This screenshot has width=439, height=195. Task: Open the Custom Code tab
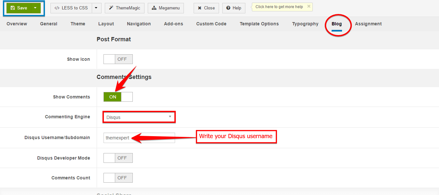pos(211,24)
